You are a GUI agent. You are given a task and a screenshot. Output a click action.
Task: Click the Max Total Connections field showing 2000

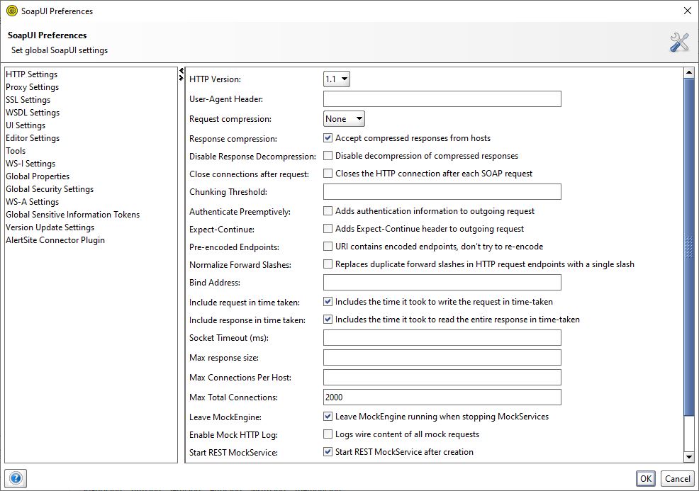442,397
